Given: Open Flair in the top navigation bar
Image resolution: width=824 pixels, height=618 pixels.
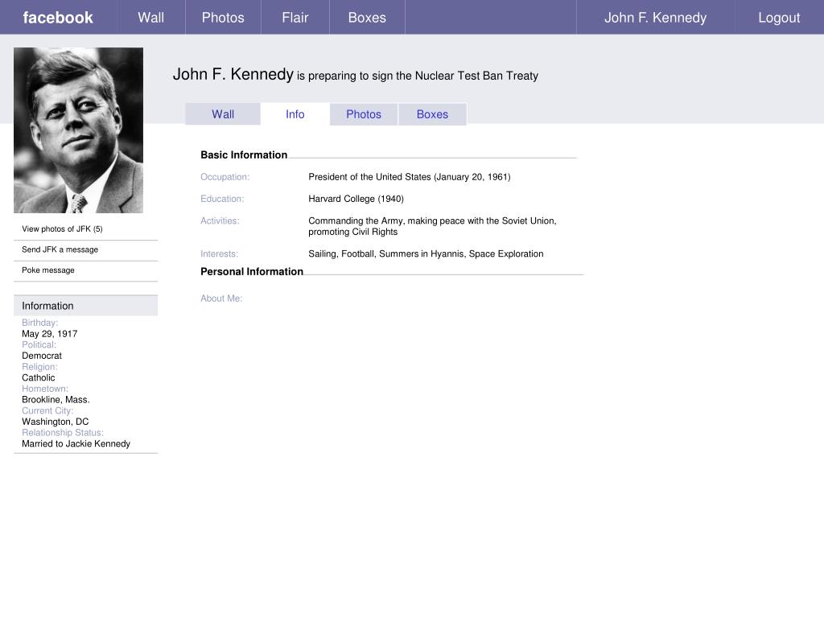Looking at the screenshot, I should 295,18.
